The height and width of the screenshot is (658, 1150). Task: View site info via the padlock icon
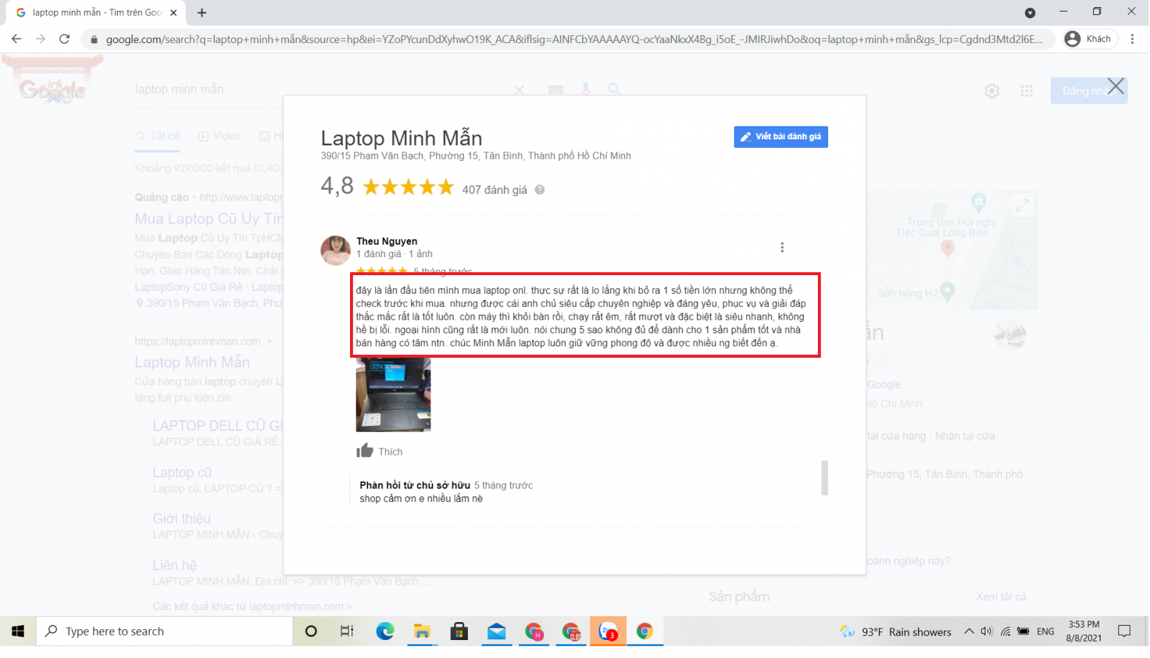(93, 40)
